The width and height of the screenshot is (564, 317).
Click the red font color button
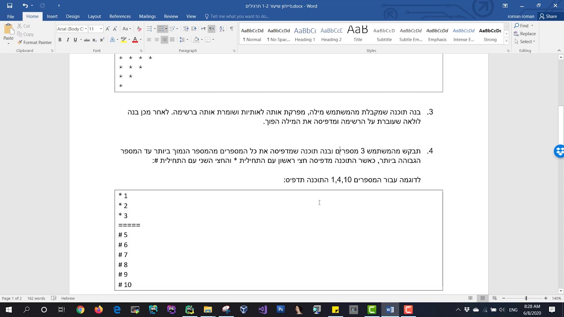(135, 40)
